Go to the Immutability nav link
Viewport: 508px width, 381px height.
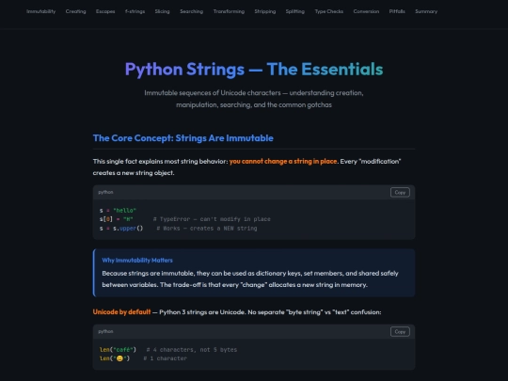(x=40, y=11)
